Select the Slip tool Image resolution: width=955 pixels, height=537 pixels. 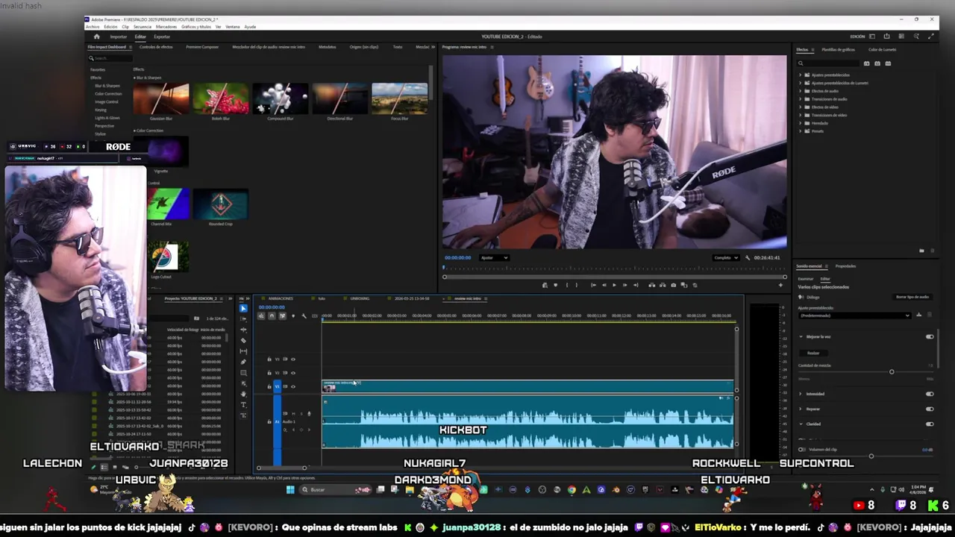[x=243, y=351]
